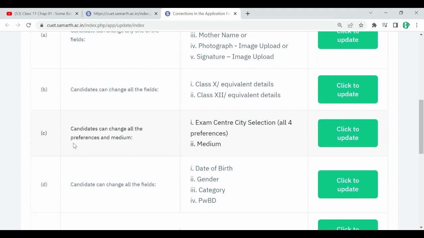Close the Corrections in the Application tab
Image resolution: width=424 pixels, height=238 pixels.
[x=235, y=14]
